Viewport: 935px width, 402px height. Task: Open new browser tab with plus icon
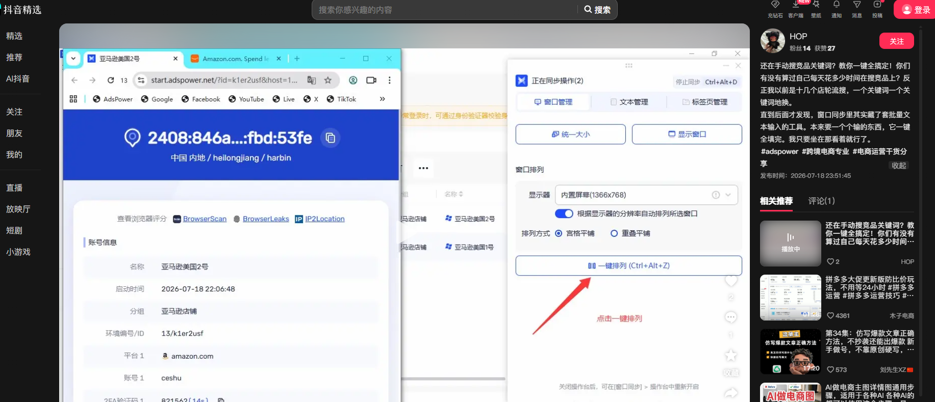coord(297,59)
